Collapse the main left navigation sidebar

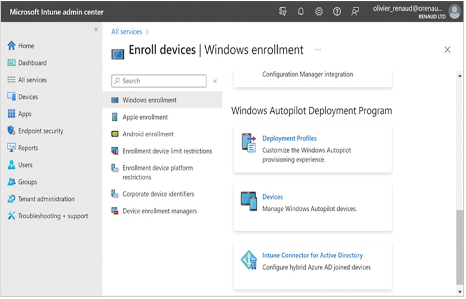point(96,29)
